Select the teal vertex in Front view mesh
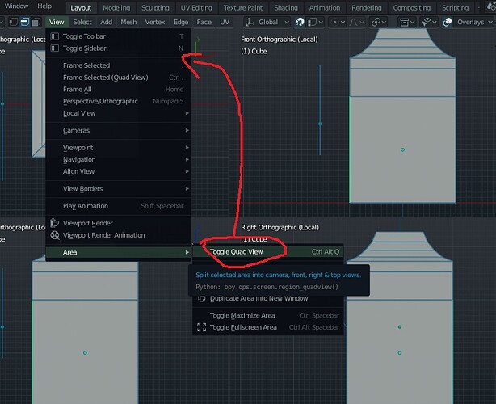 tap(402, 149)
